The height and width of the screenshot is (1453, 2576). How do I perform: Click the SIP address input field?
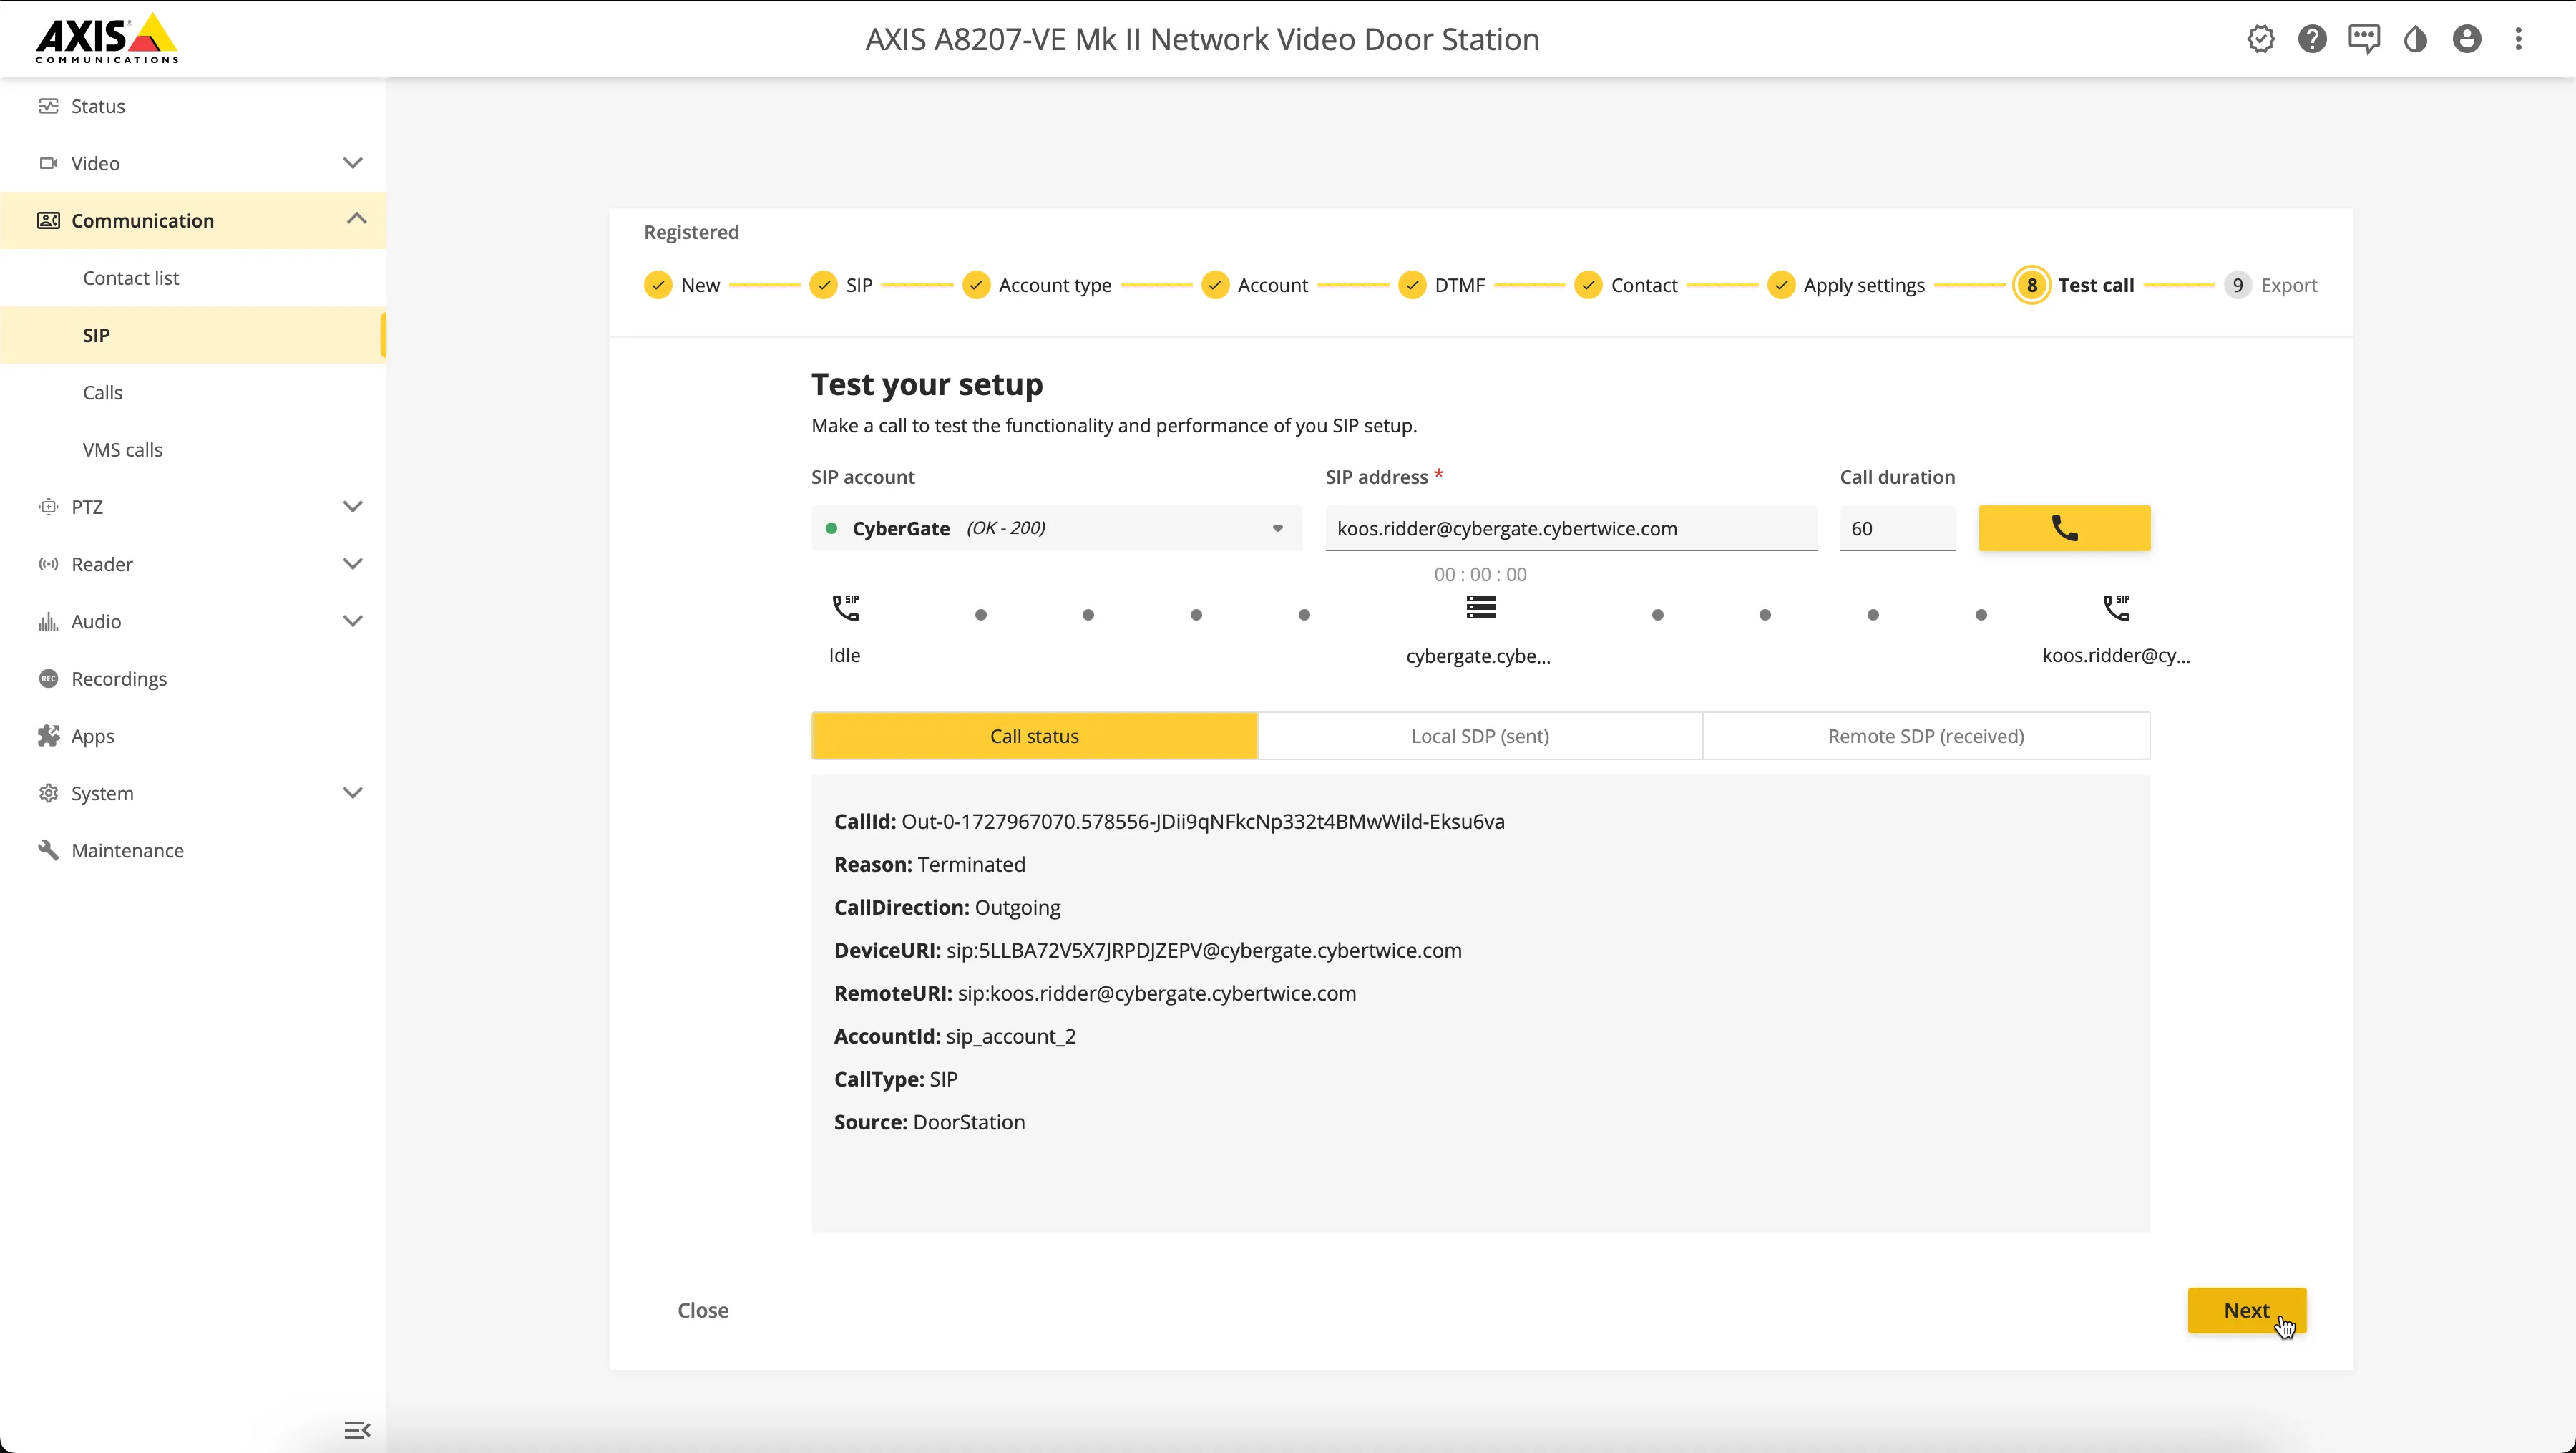1570,528
